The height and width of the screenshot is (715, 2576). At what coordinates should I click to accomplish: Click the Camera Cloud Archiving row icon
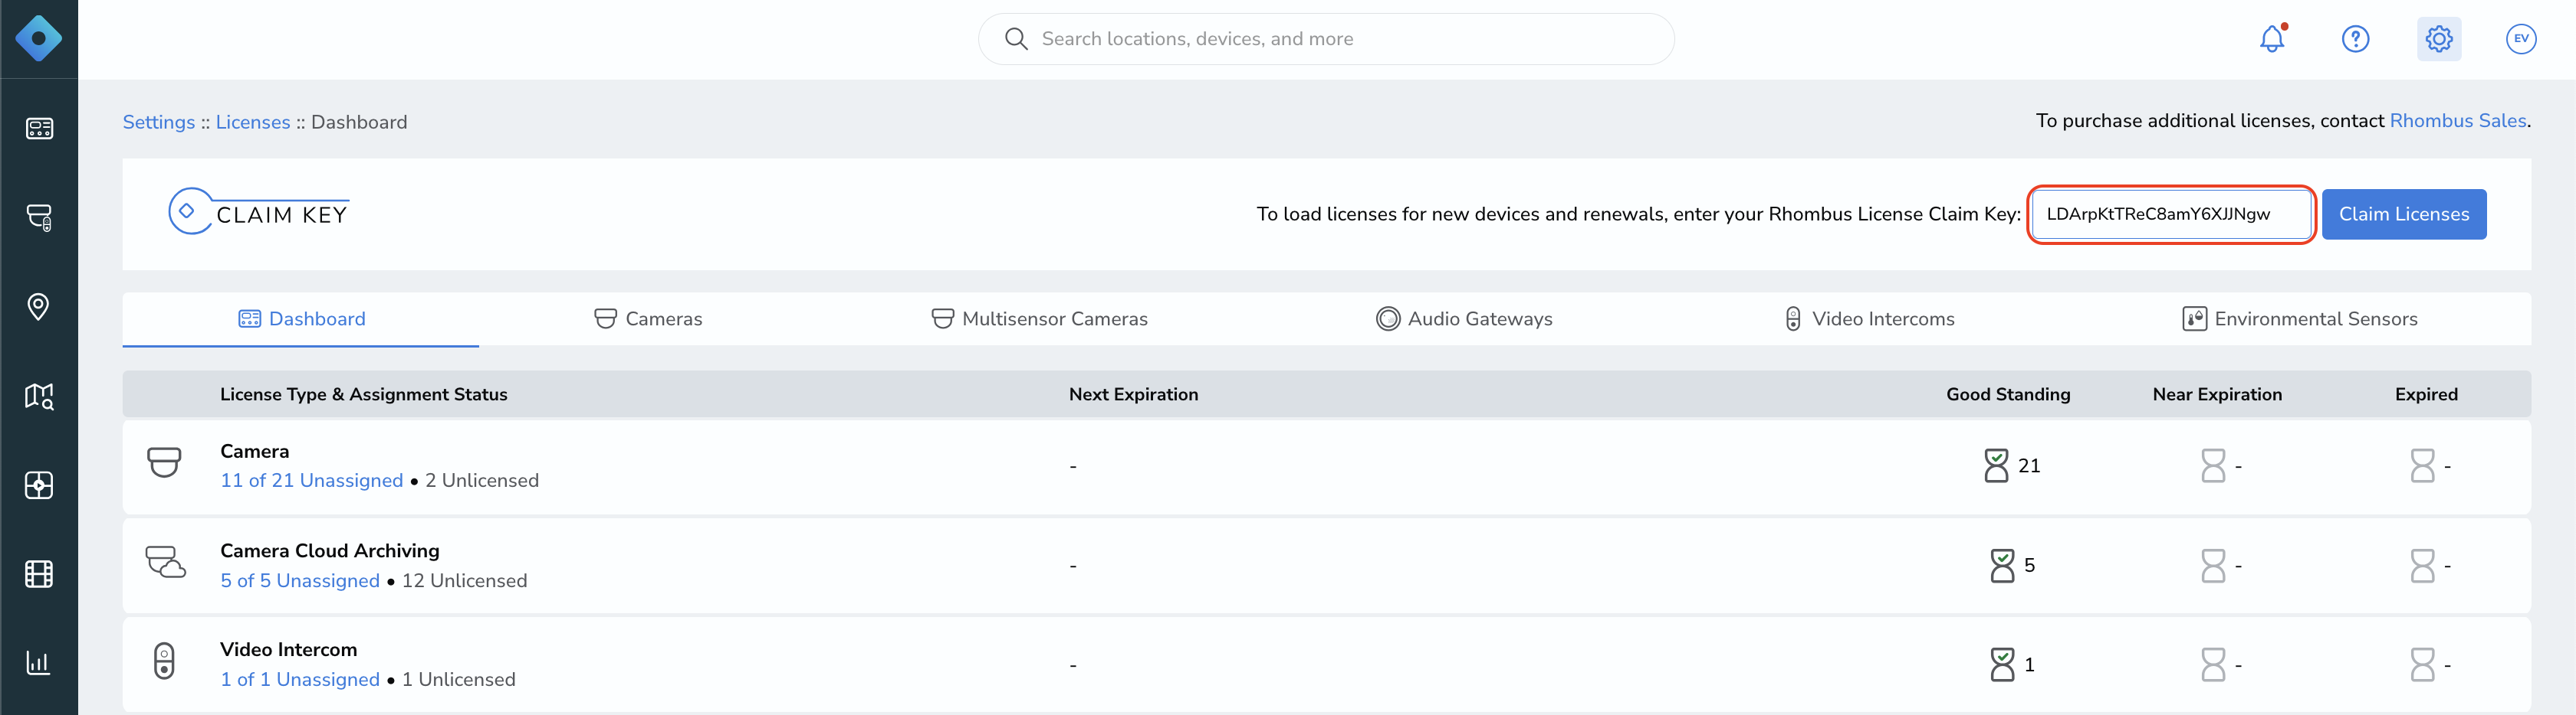tap(165, 562)
